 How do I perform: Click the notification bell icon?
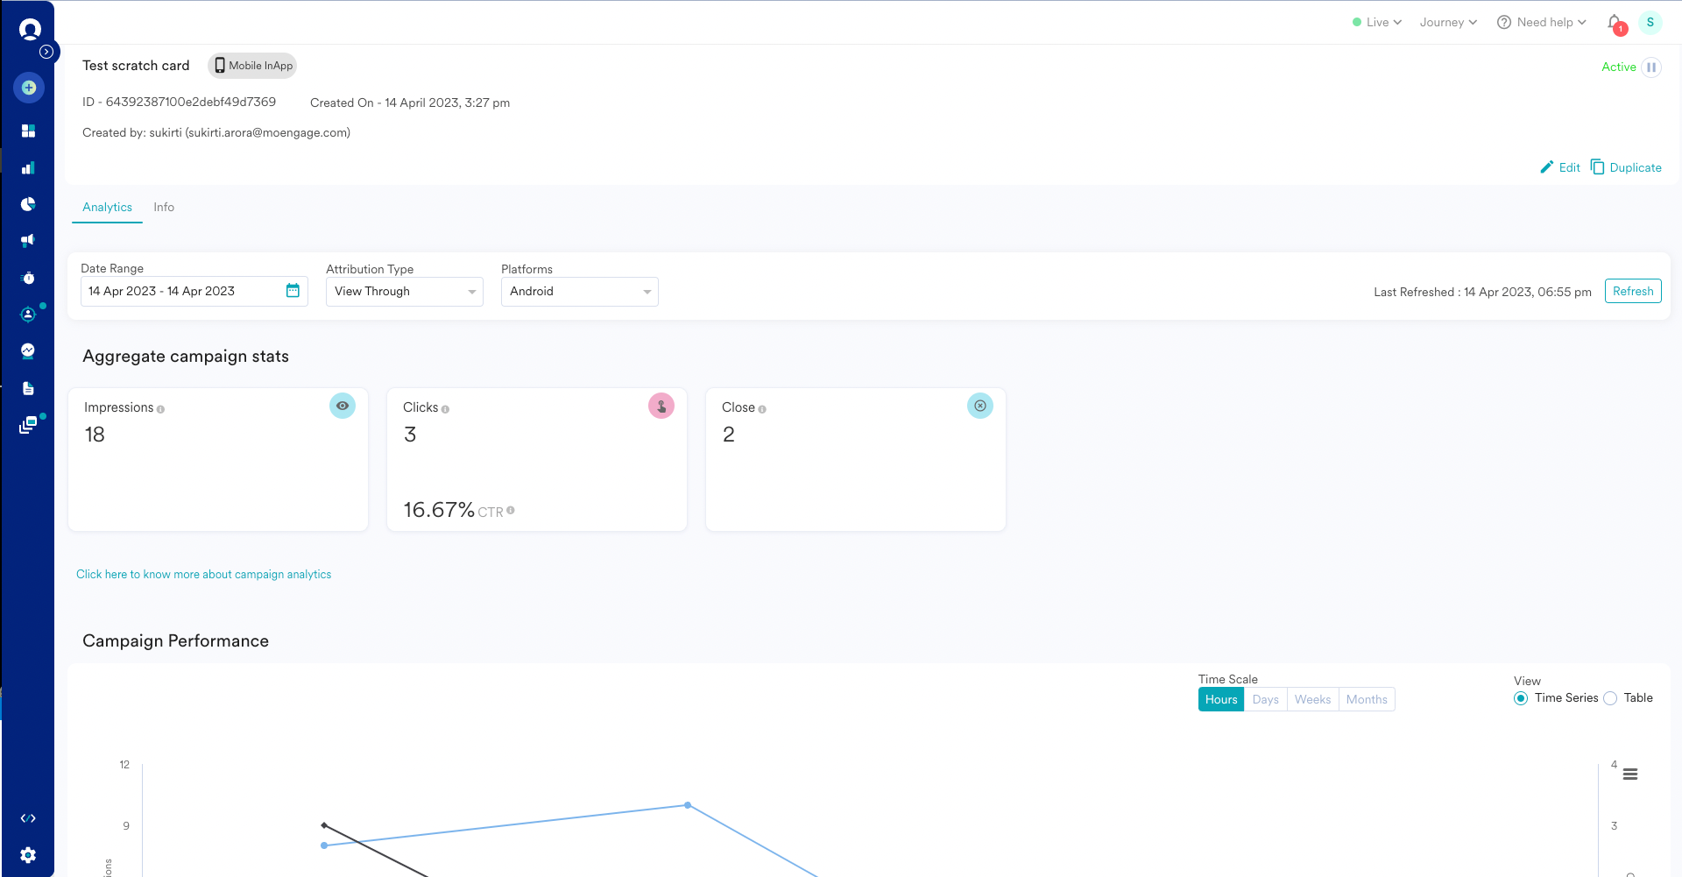click(1615, 23)
